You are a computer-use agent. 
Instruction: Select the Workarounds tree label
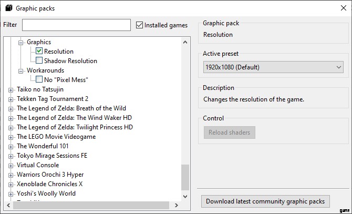pyautogui.click(x=45, y=70)
